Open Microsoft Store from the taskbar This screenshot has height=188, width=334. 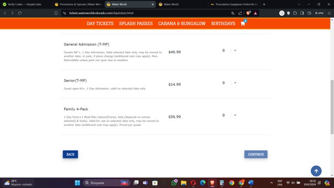point(155,183)
